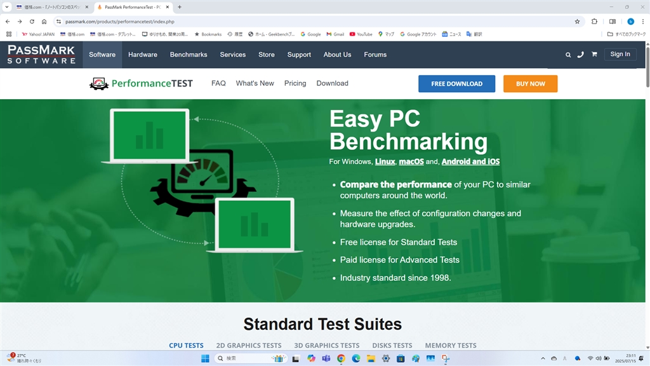Open the tab search dropdown arrow
650x366 pixels.
point(6,7)
